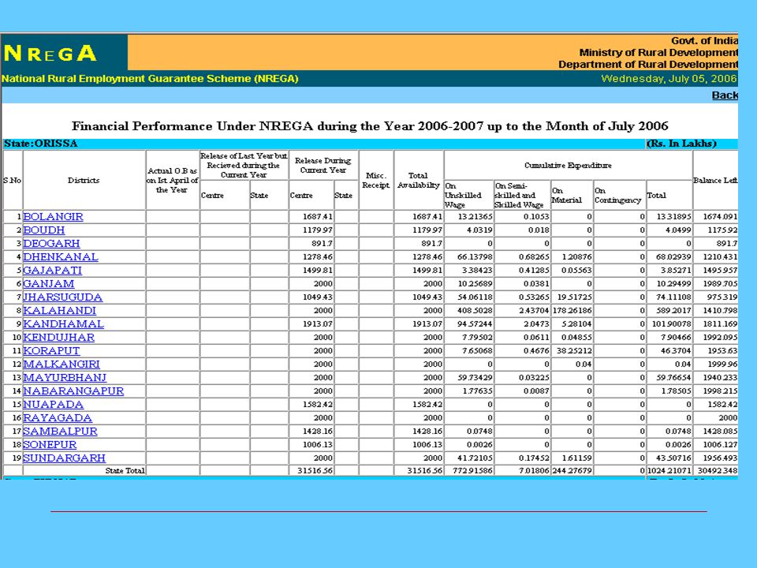
Task: Click Kandhamal's total expenditure 101.90078
Action: pos(672,324)
